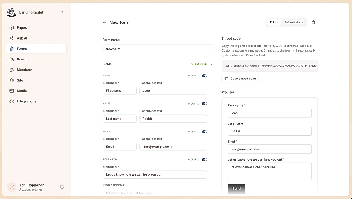
Task: Click the 'Preview' heading
Action: click(228, 92)
